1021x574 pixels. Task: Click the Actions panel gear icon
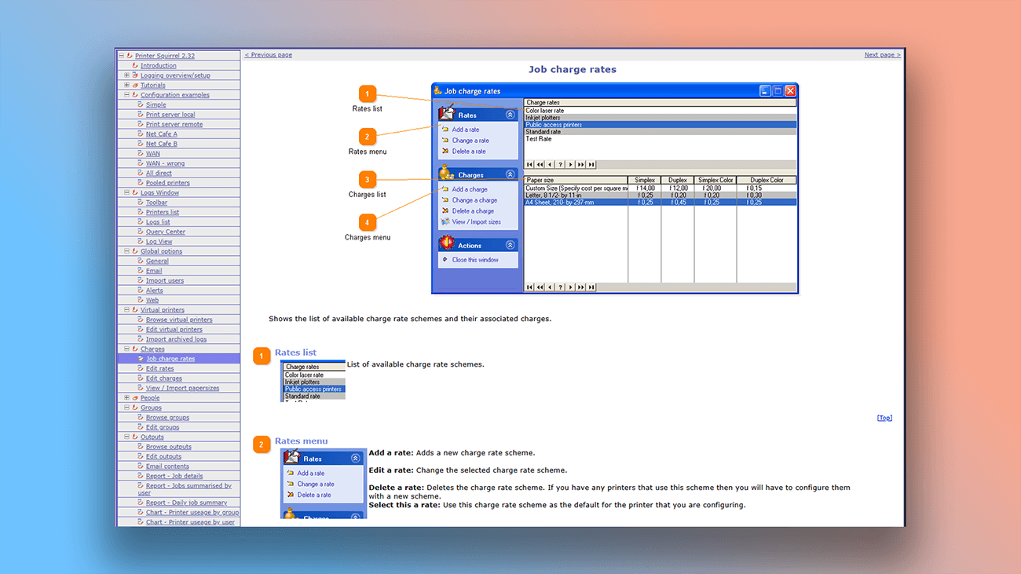point(448,243)
